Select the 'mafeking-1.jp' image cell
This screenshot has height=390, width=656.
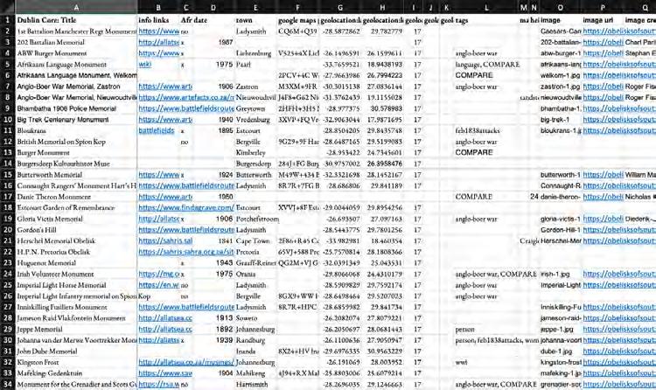point(561,373)
